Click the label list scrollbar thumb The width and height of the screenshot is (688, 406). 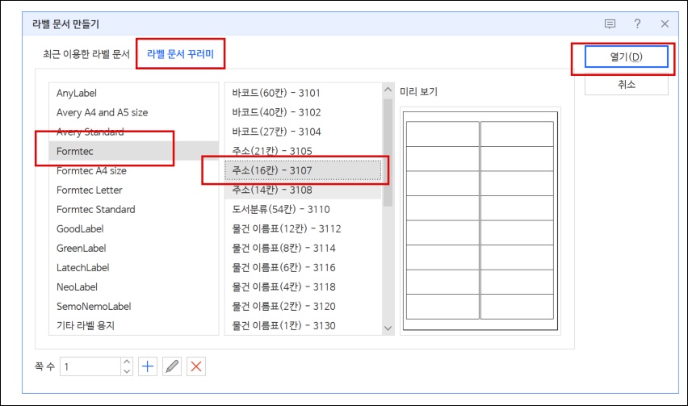tap(388, 152)
